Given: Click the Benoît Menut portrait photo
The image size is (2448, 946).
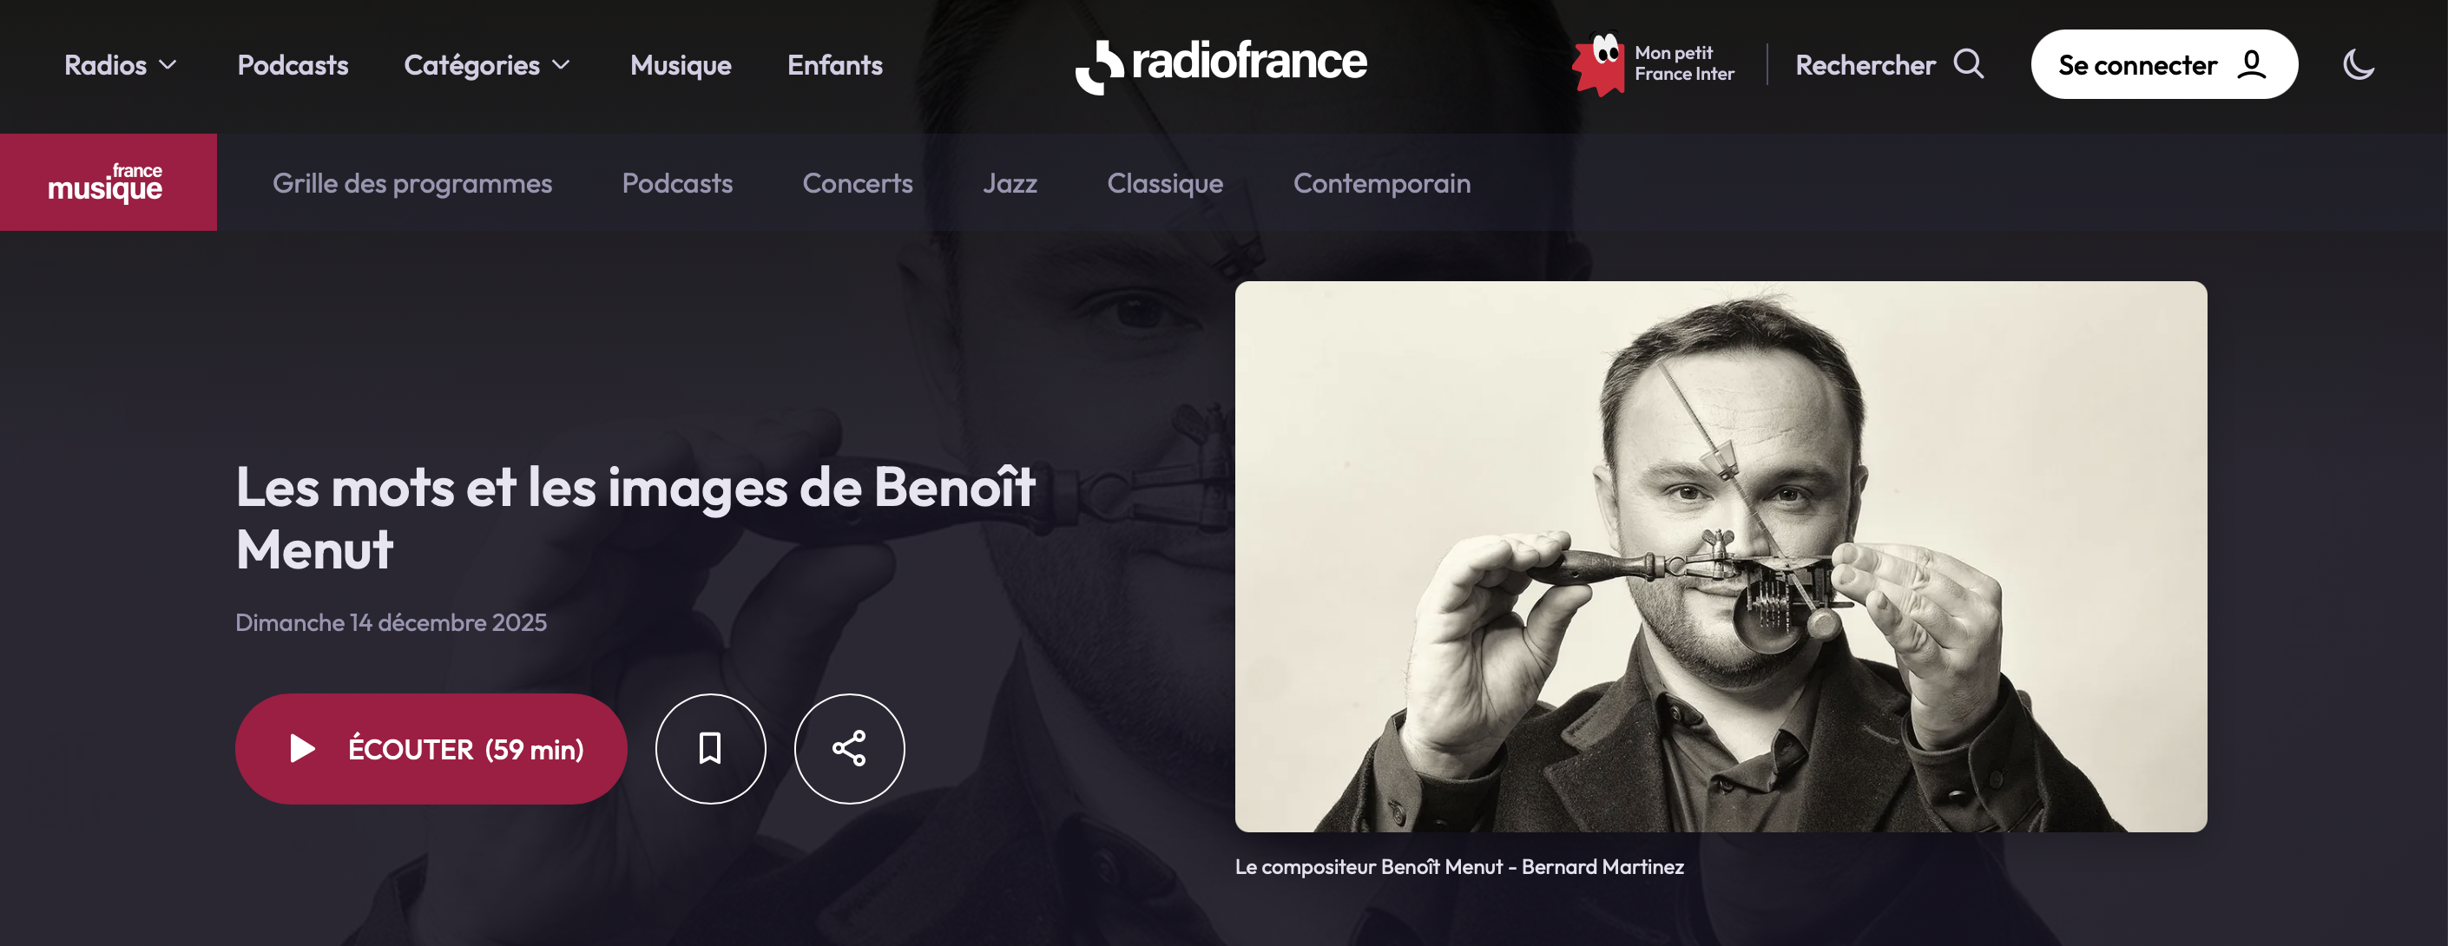Looking at the screenshot, I should pos(1720,556).
